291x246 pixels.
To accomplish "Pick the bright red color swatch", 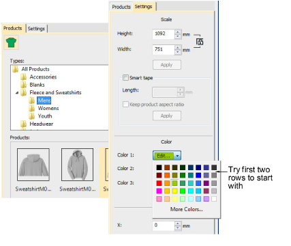I will coord(159,183).
